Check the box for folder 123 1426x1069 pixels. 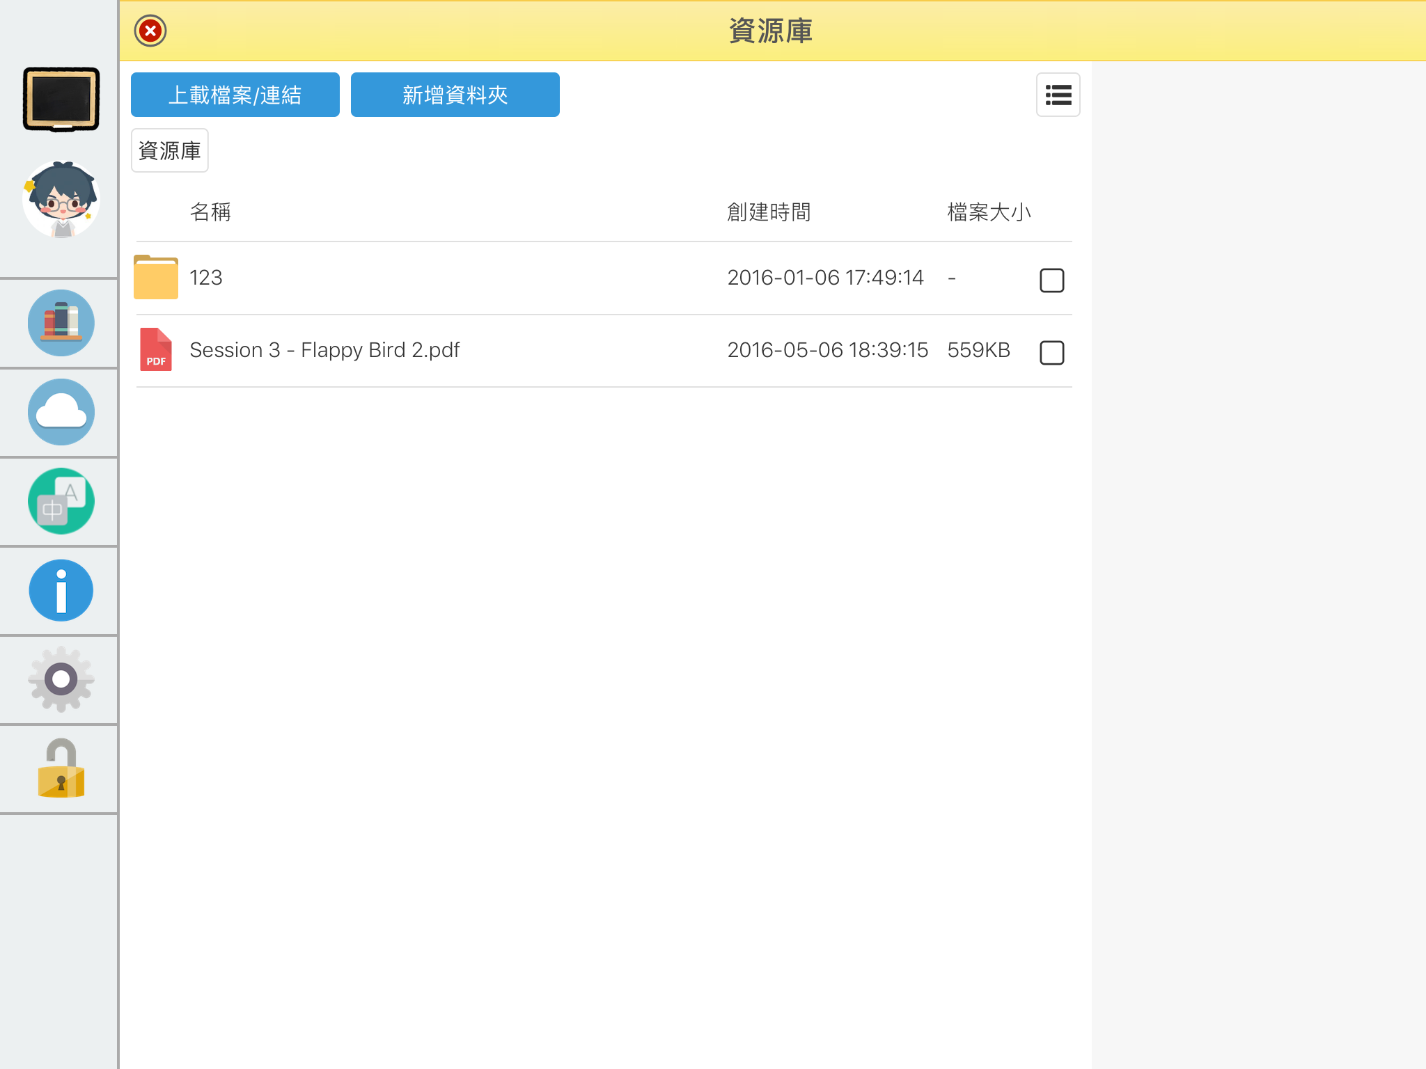[x=1051, y=280]
